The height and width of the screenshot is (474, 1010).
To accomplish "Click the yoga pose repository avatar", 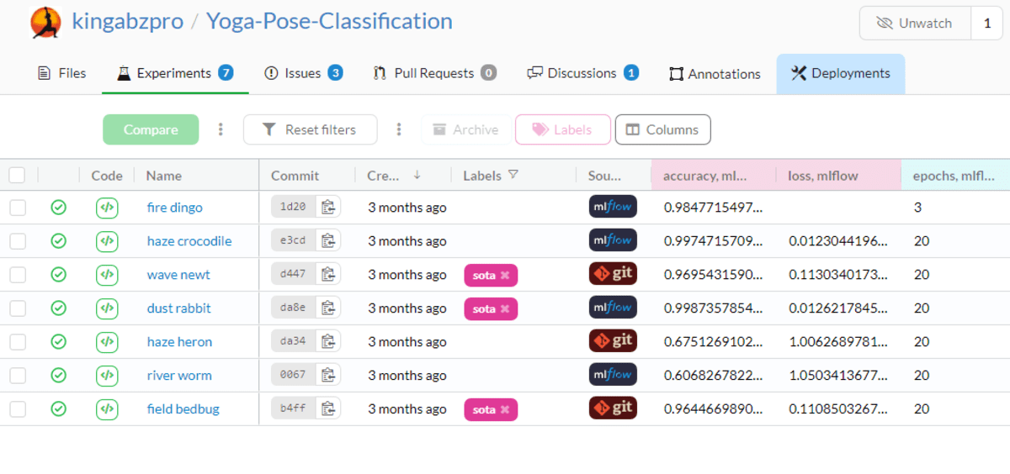I will click(45, 22).
